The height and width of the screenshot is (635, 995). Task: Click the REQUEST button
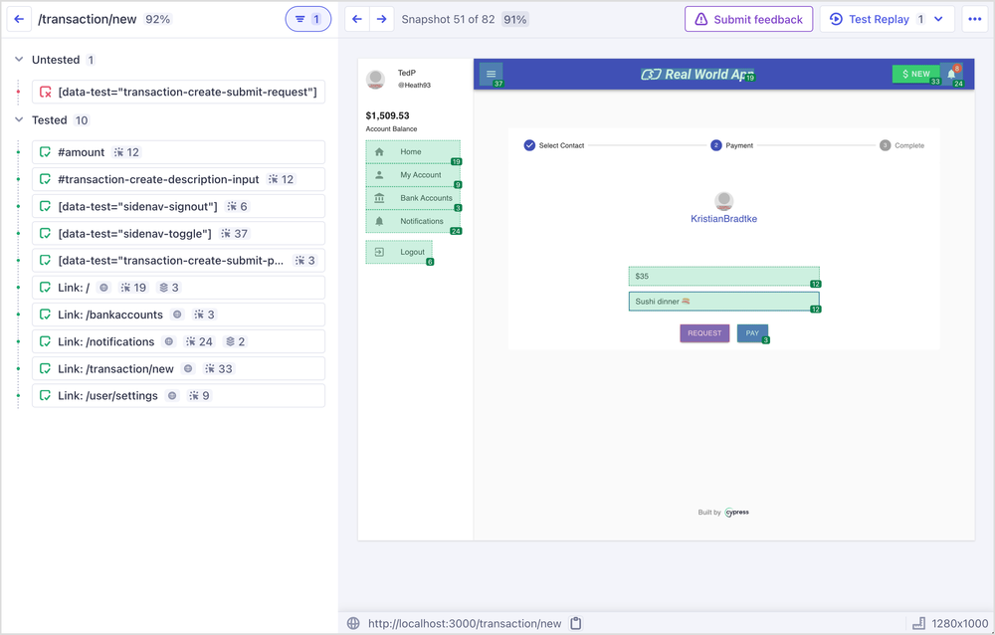[704, 333]
